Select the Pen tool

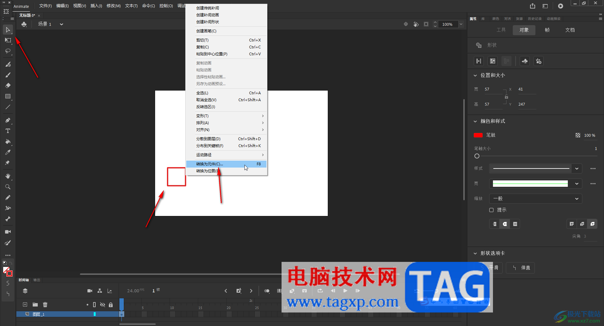[x=8, y=120]
